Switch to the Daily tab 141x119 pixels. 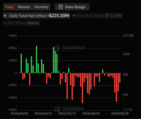pyautogui.click(x=9, y=7)
